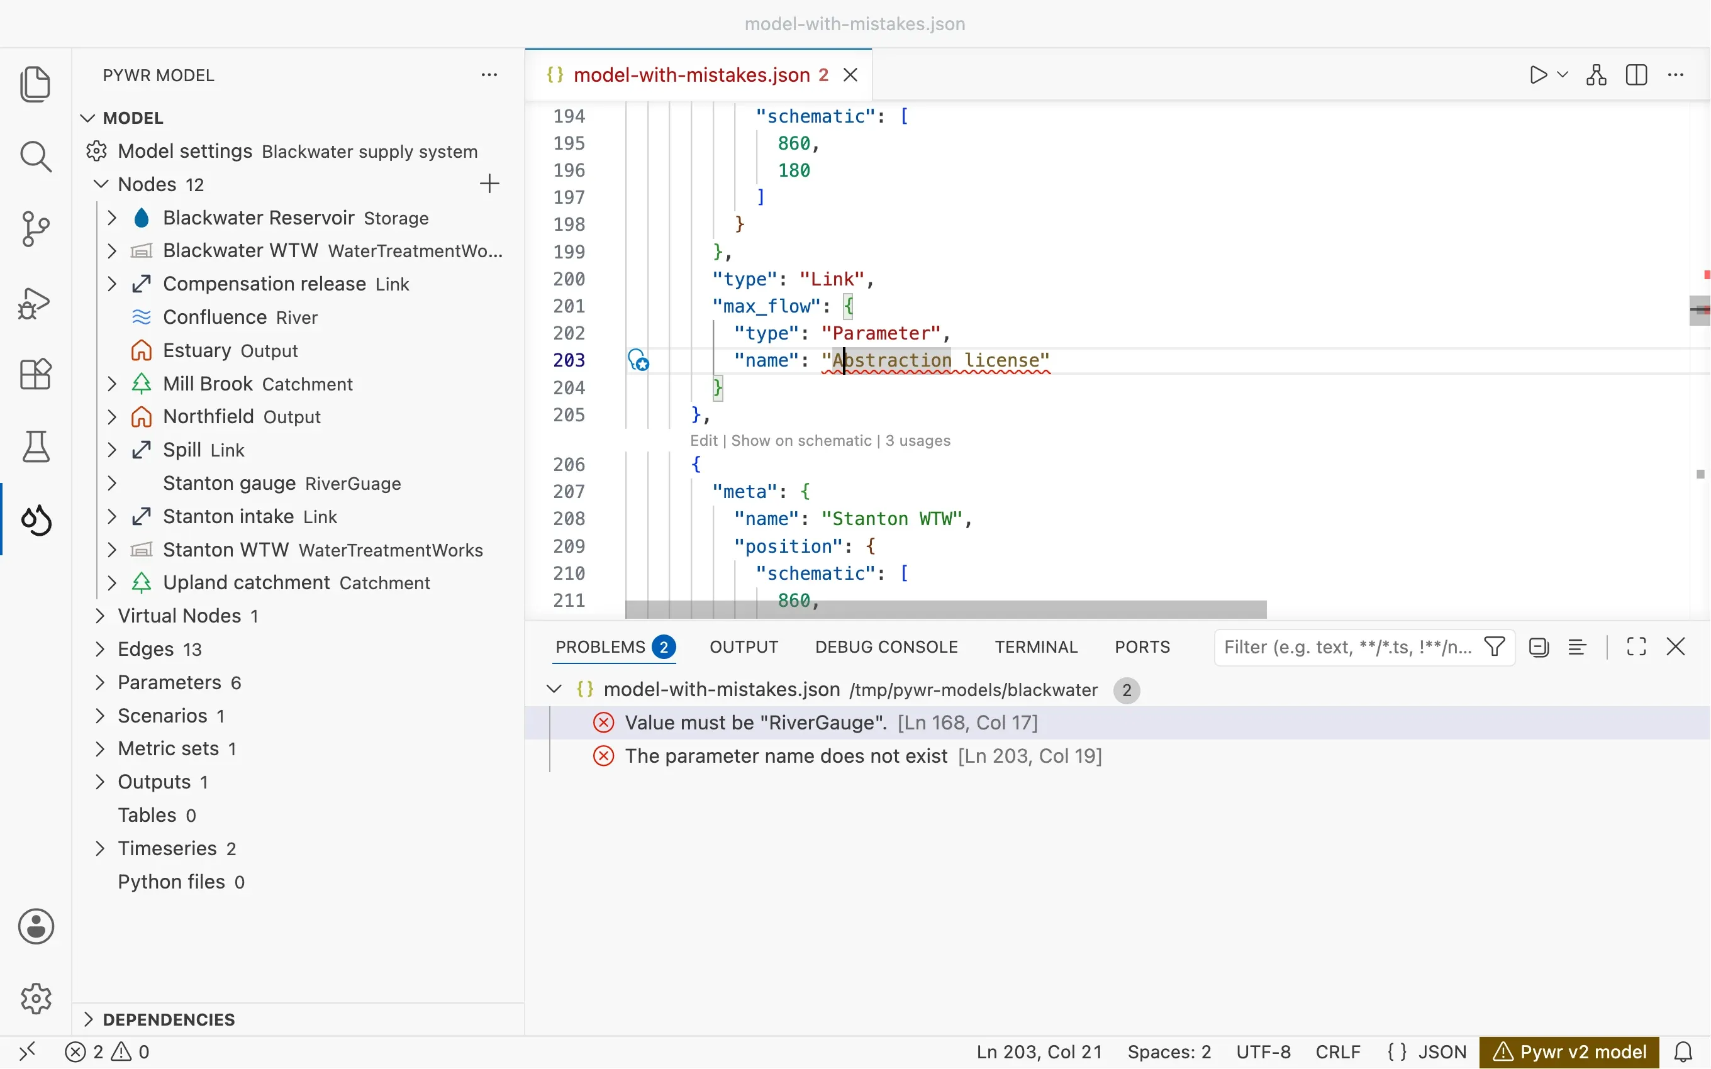
Task: Open remote window indicator in status bar
Action: click(27, 1052)
